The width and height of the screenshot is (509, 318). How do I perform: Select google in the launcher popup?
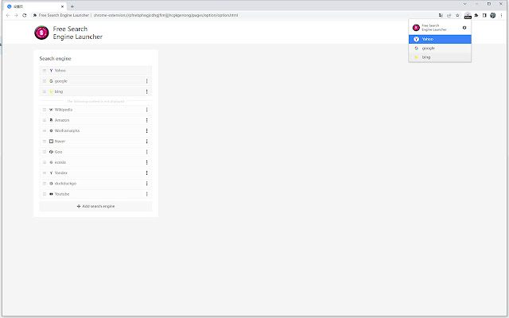(440, 48)
